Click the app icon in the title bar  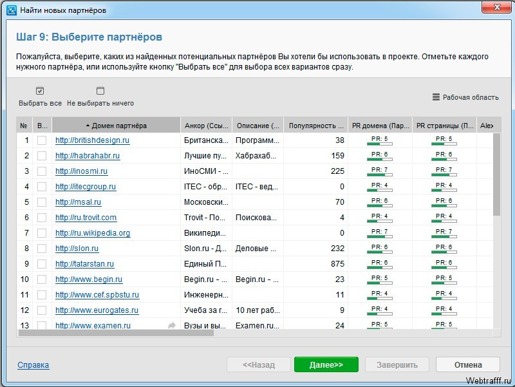click(x=12, y=10)
